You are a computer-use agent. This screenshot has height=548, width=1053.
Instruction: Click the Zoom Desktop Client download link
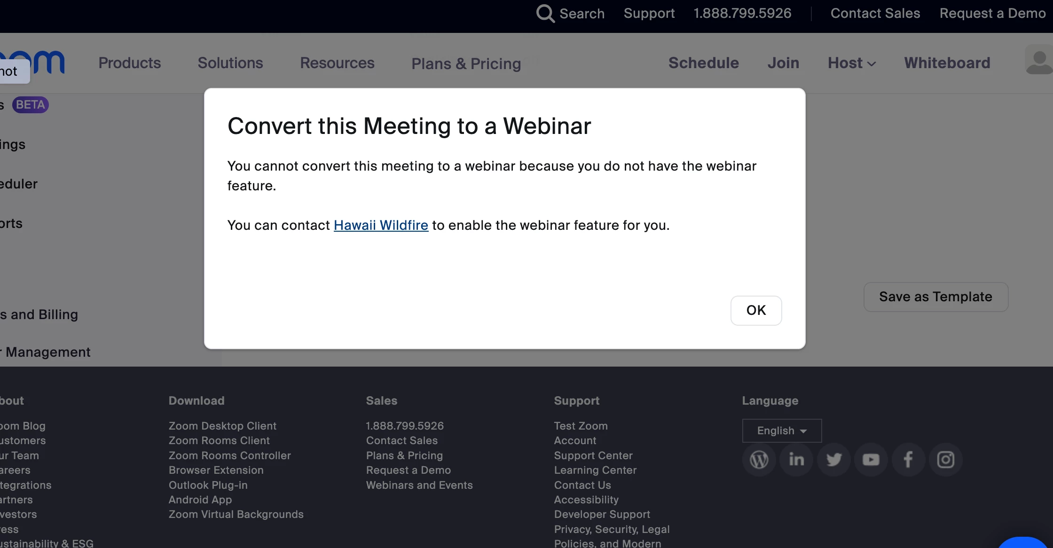pos(222,426)
